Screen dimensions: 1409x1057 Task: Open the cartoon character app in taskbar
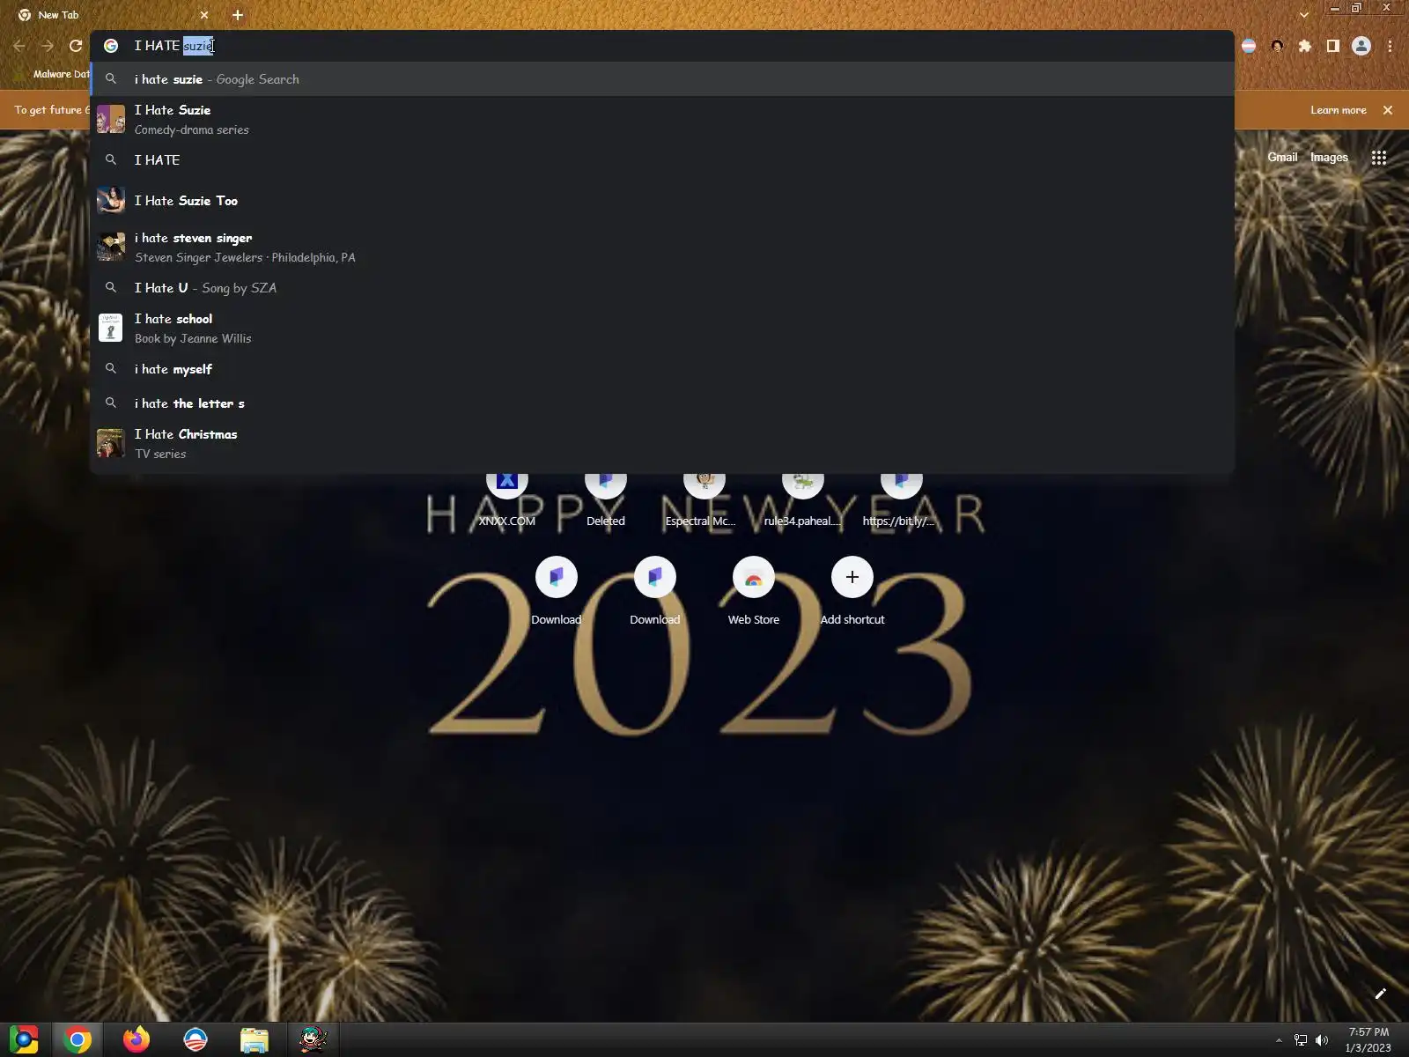click(x=313, y=1040)
